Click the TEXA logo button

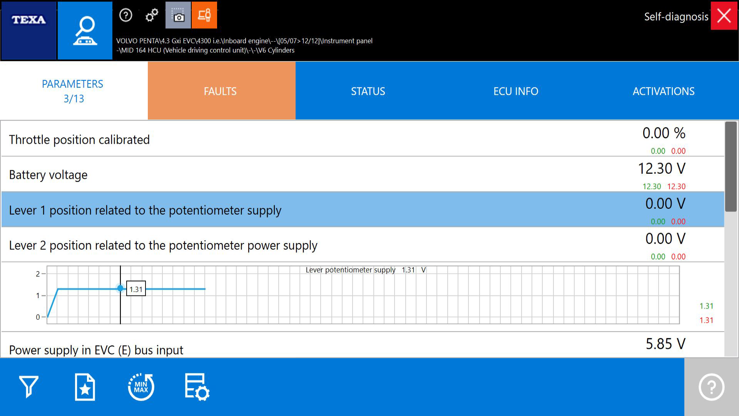tap(28, 30)
